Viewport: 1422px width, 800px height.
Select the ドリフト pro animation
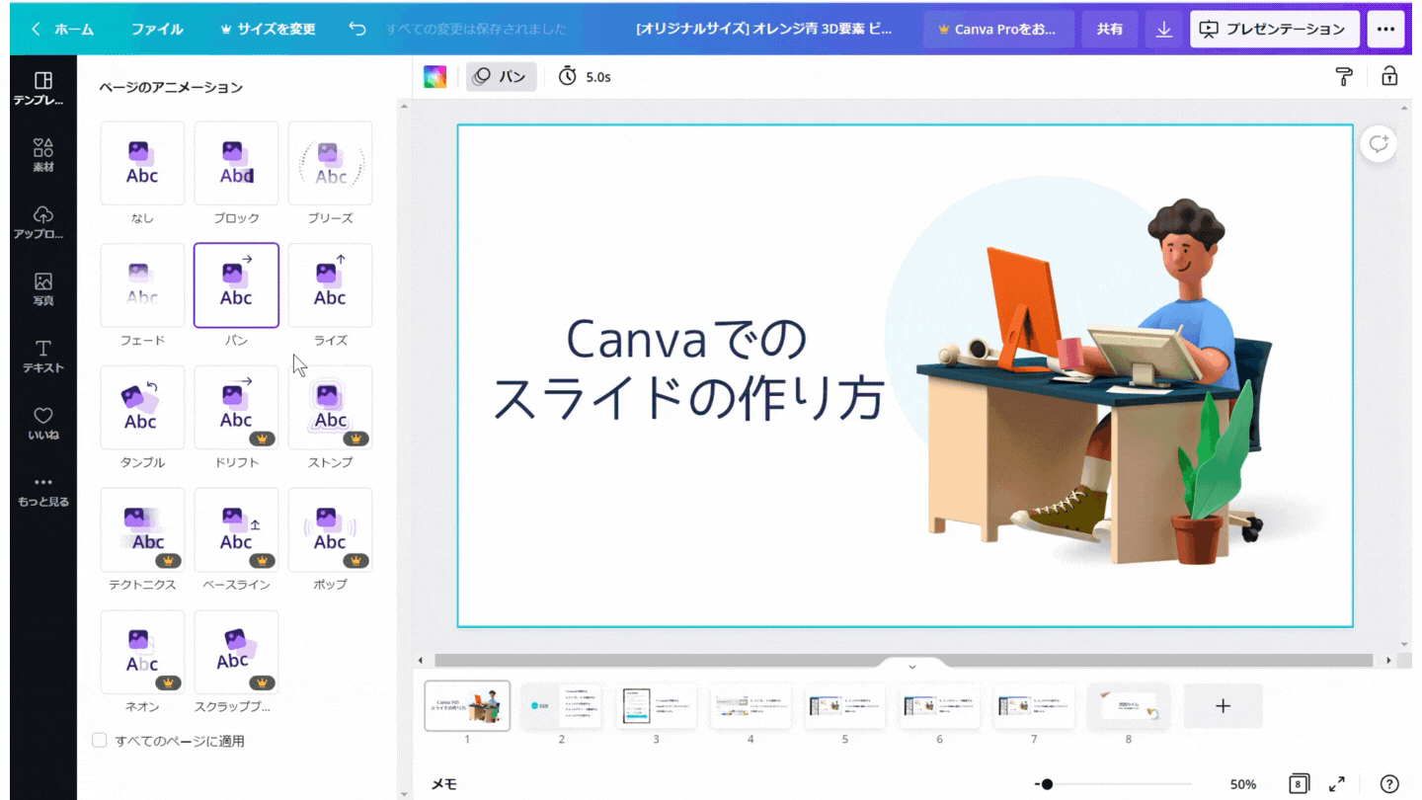236,408
